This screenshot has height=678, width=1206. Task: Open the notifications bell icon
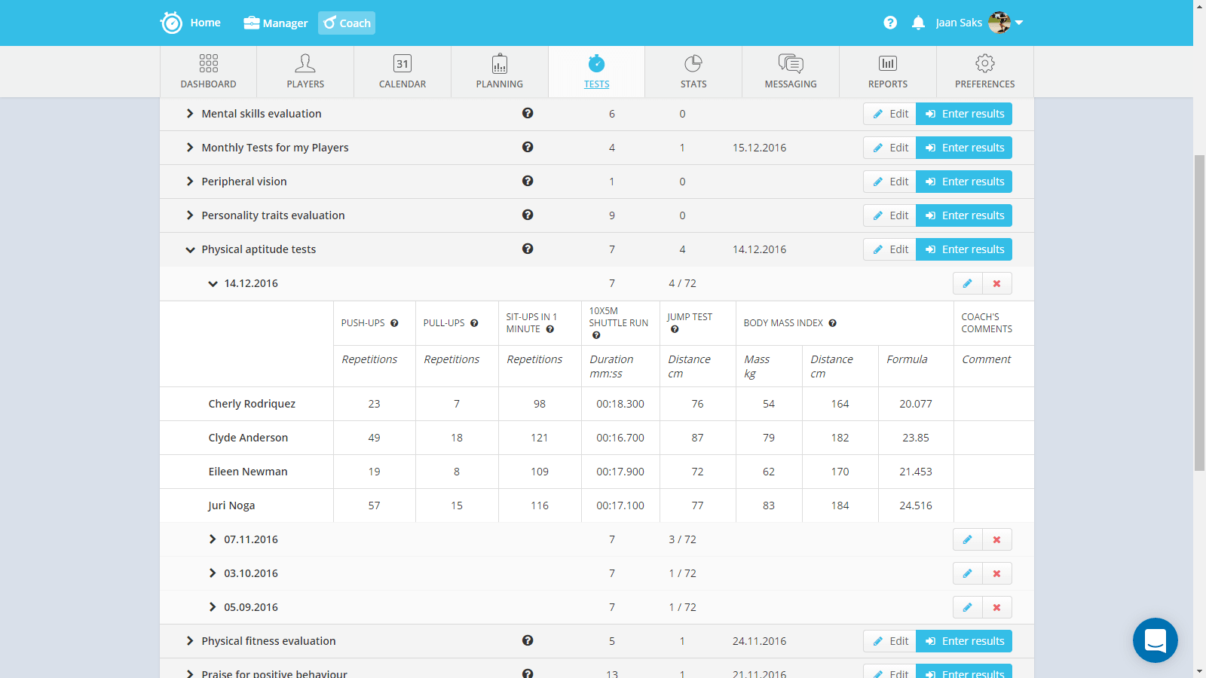coord(918,23)
